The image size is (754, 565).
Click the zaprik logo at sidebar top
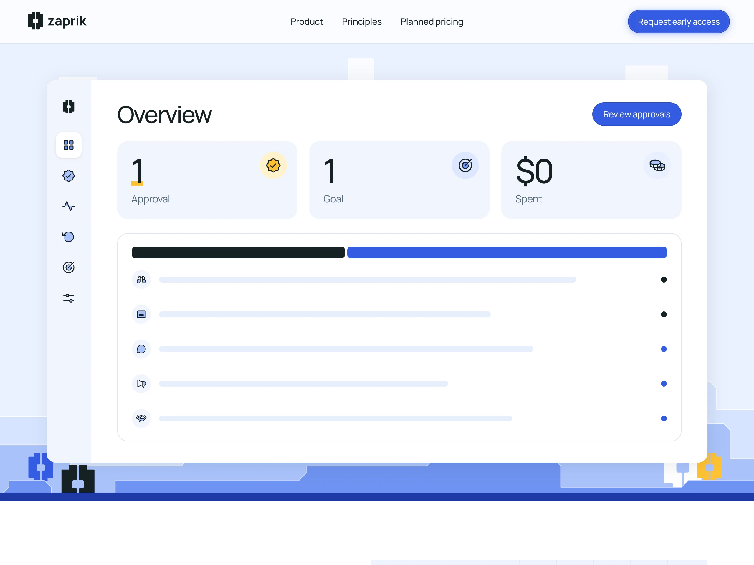tap(69, 107)
